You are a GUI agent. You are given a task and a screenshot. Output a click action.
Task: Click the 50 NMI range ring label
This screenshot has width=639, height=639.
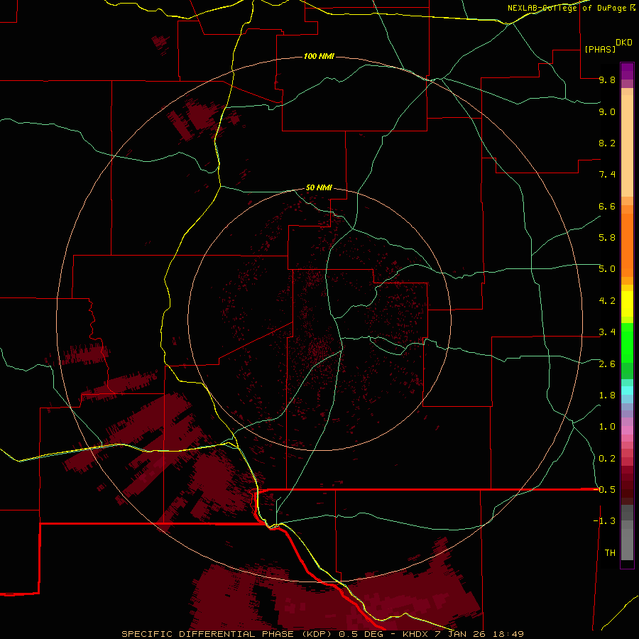click(319, 188)
